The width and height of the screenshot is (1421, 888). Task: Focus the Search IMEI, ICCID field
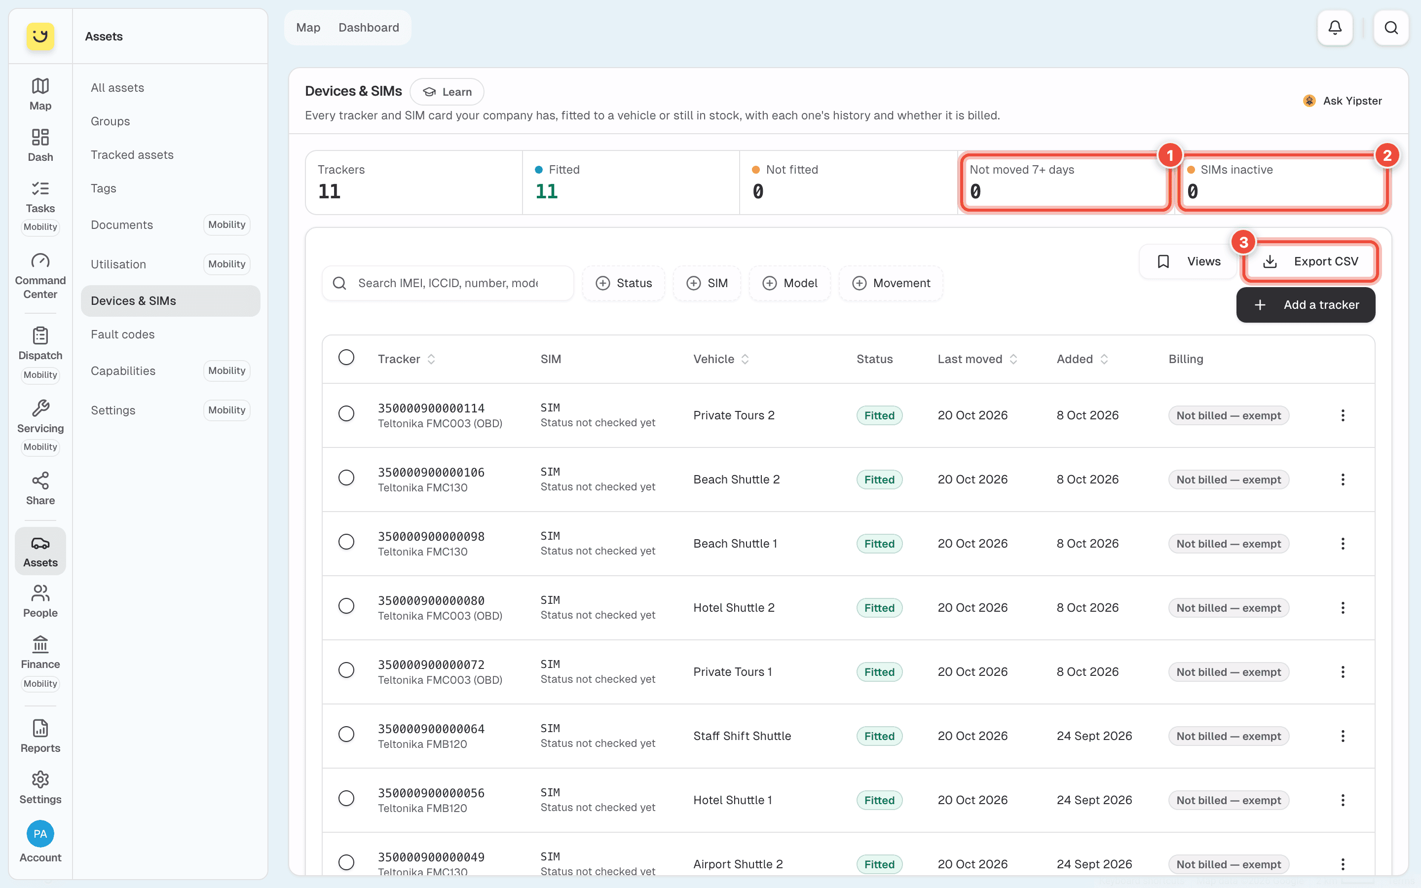(x=448, y=283)
